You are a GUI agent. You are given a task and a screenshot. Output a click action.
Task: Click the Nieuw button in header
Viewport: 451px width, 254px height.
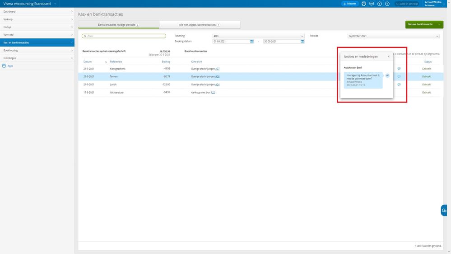click(350, 4)
